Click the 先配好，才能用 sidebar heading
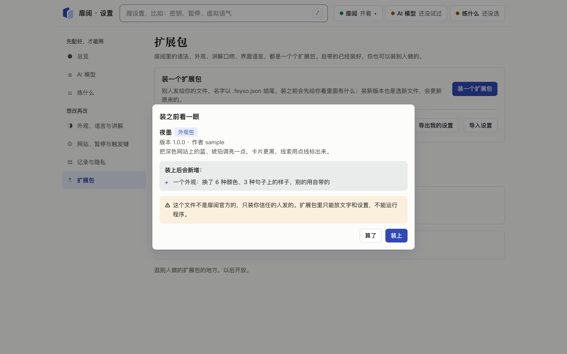567x354 pixels. click(85, 42)
